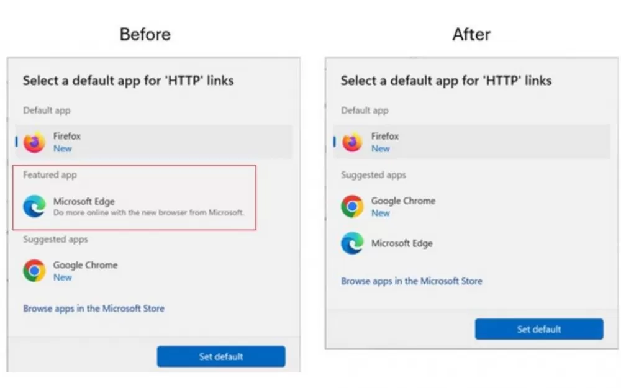Select Firefox default app row in After dialog
This screenshot has width=621, height=388.
tap(471, 142)
